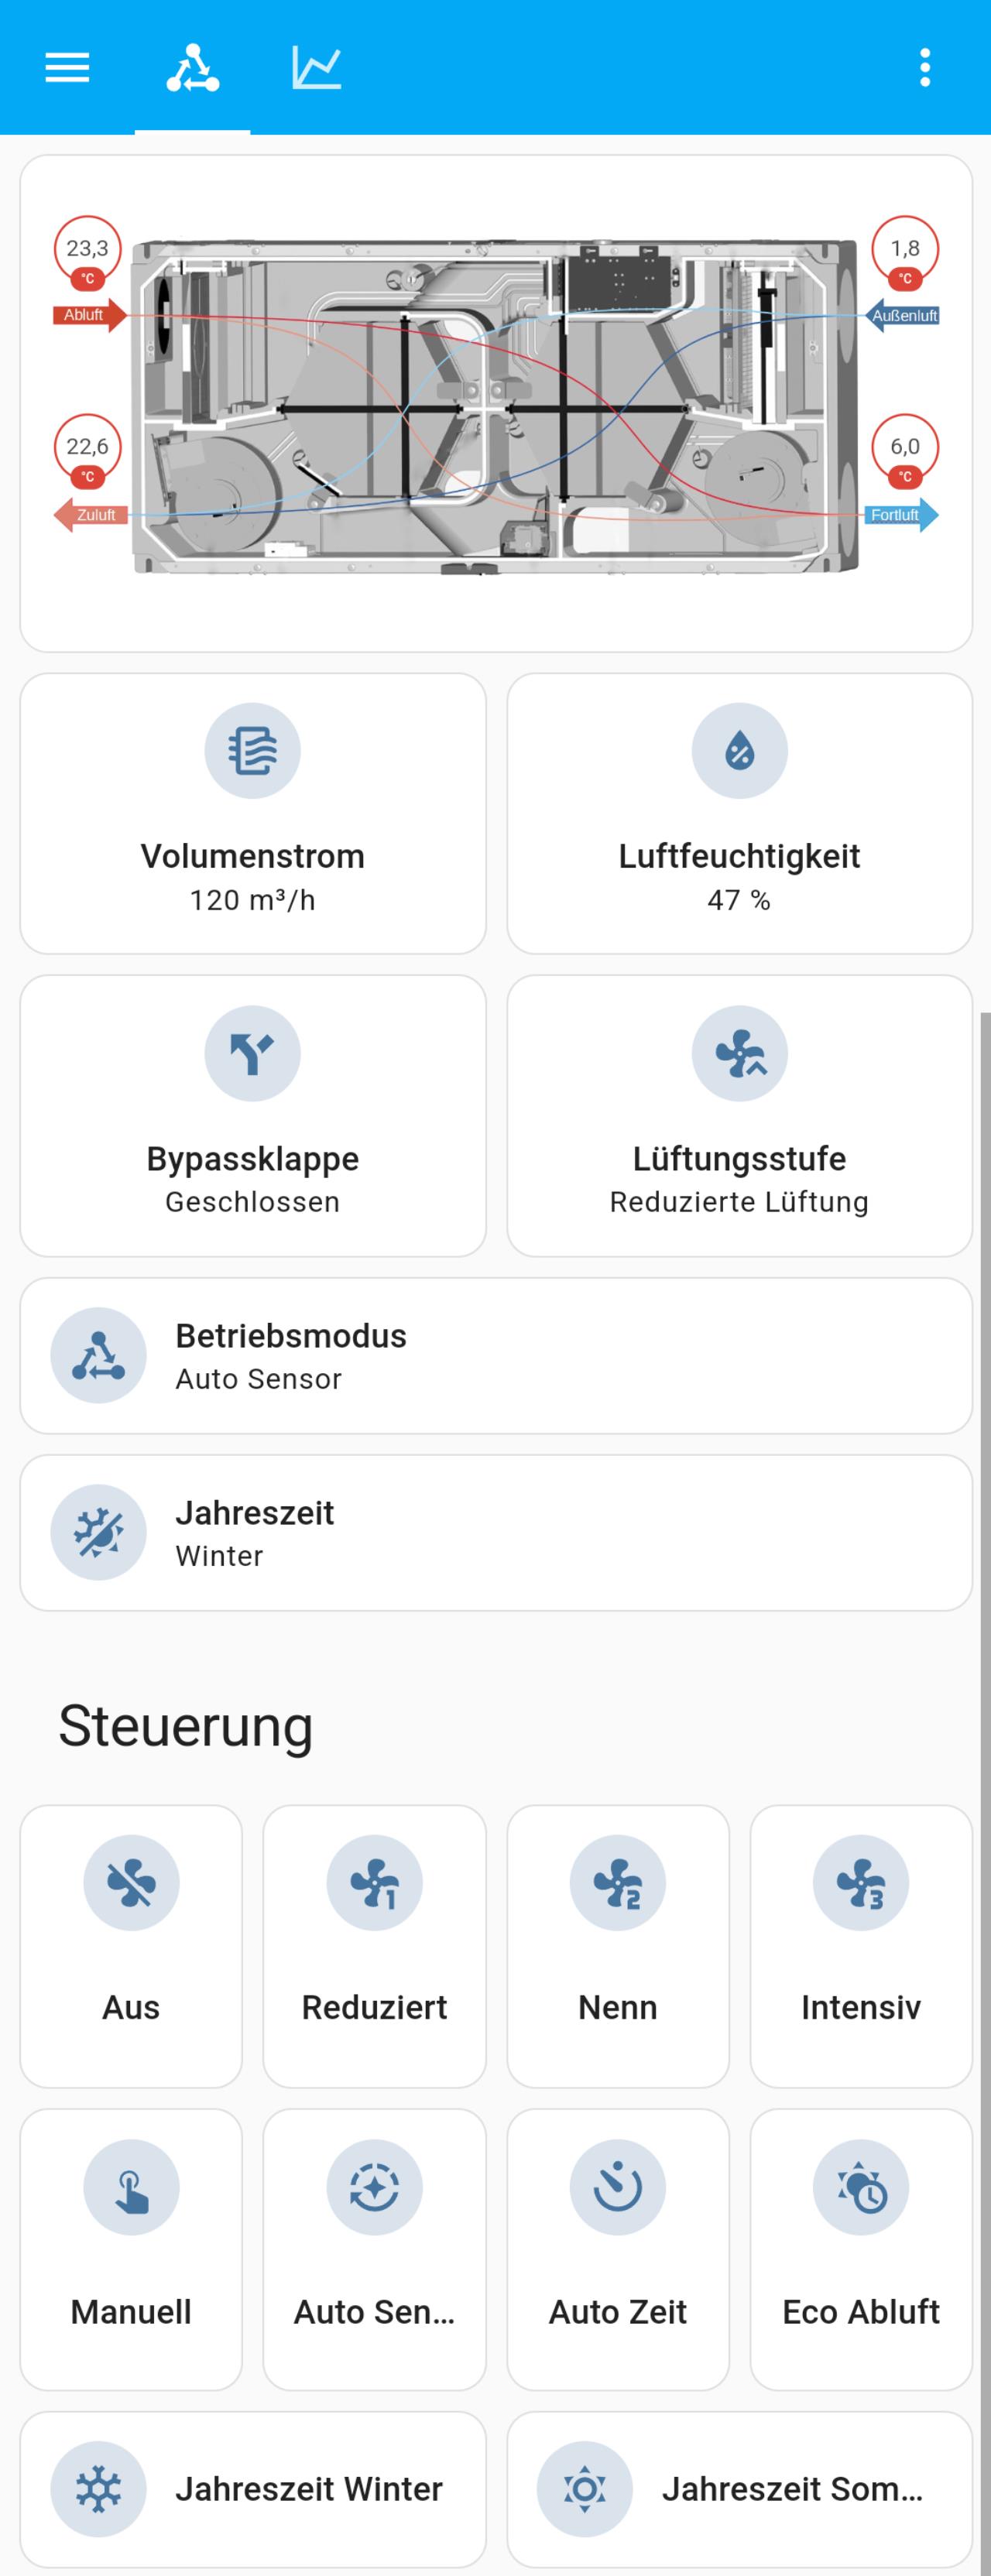Activate Manuell mode button
Viewport: 991px width, 2576px height.
point(131,2249)
